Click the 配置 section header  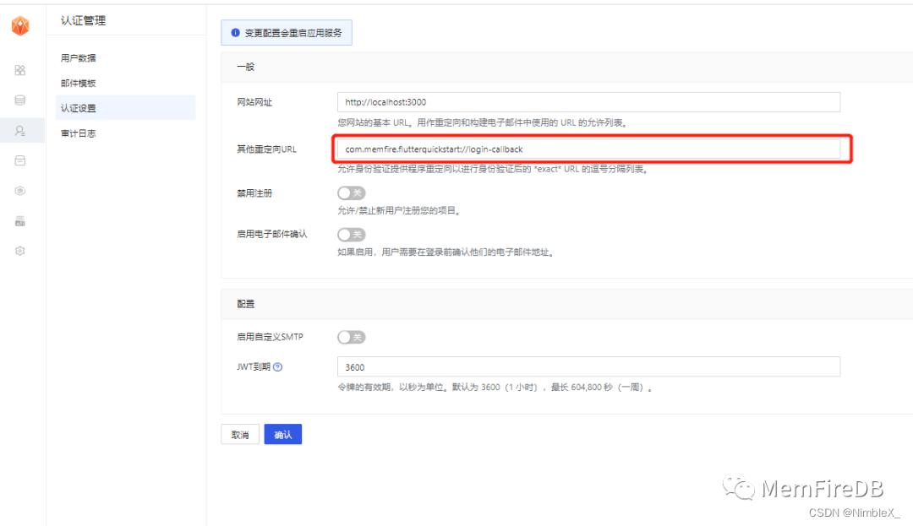246,304
